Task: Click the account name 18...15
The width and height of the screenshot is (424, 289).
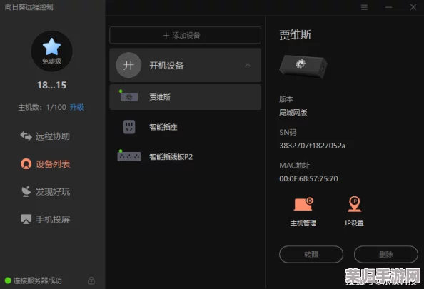Action: tap(51, 86)
